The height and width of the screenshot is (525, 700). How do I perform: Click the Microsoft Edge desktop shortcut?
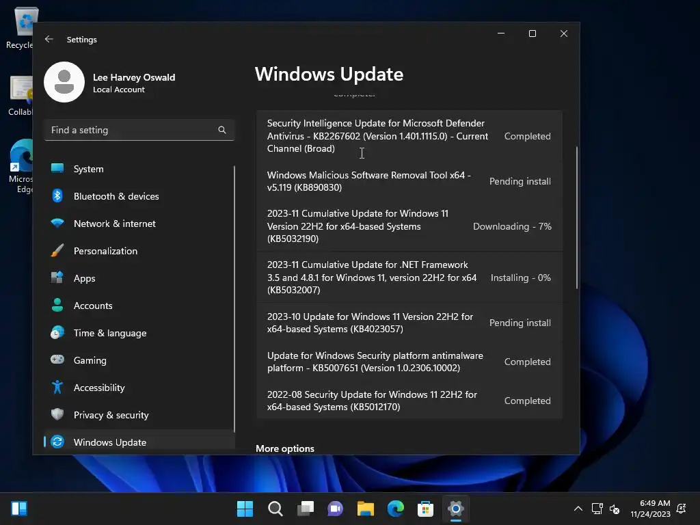pos(21,166)
